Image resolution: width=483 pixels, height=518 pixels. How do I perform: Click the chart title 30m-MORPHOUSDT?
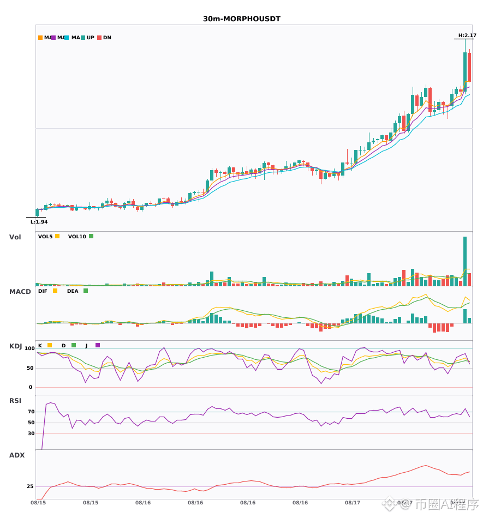tap(242, 19)
